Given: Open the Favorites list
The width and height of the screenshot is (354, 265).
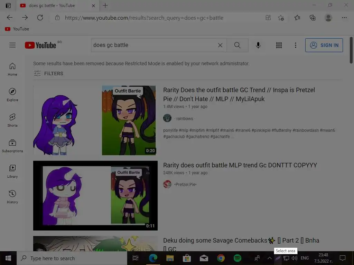Looking at the screenshot, I should [x=297, y=18].
